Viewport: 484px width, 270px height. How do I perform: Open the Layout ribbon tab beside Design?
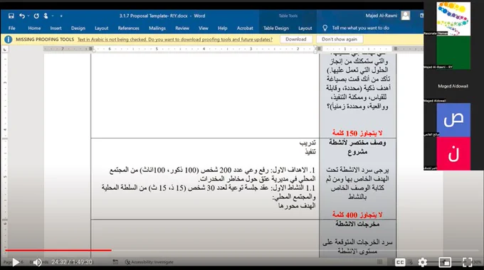point(101,28)
